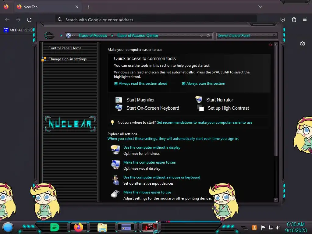The width and height of the screenshot is (312, 234).
Task: Click the Control Panel back navigation emblem
Action: click(49, 36)
